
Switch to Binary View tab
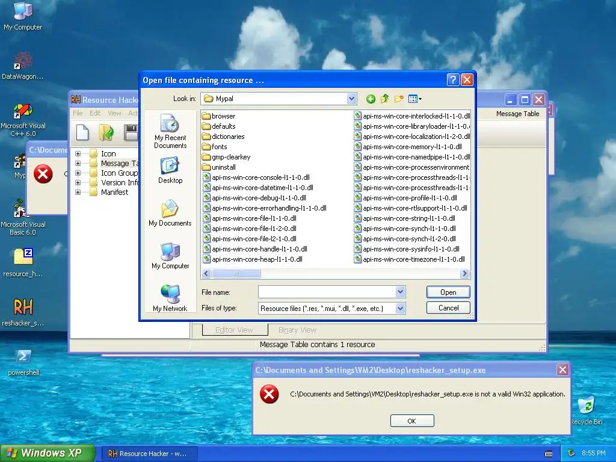coord(297,330)
